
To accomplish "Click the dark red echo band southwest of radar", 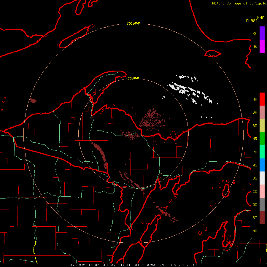I will [101, 156].
